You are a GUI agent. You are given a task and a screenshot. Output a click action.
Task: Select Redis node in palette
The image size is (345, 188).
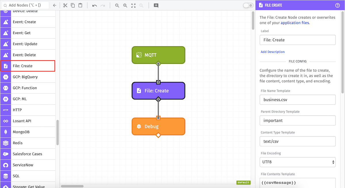click(x=28, y=143)
